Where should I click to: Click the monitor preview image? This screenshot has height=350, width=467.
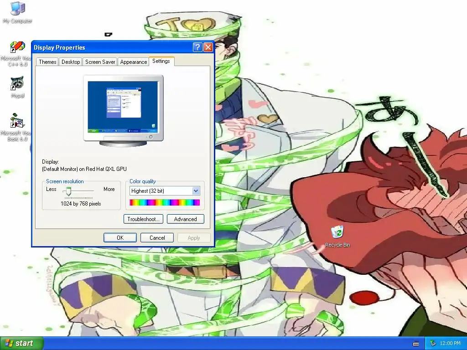coord(123,111)
